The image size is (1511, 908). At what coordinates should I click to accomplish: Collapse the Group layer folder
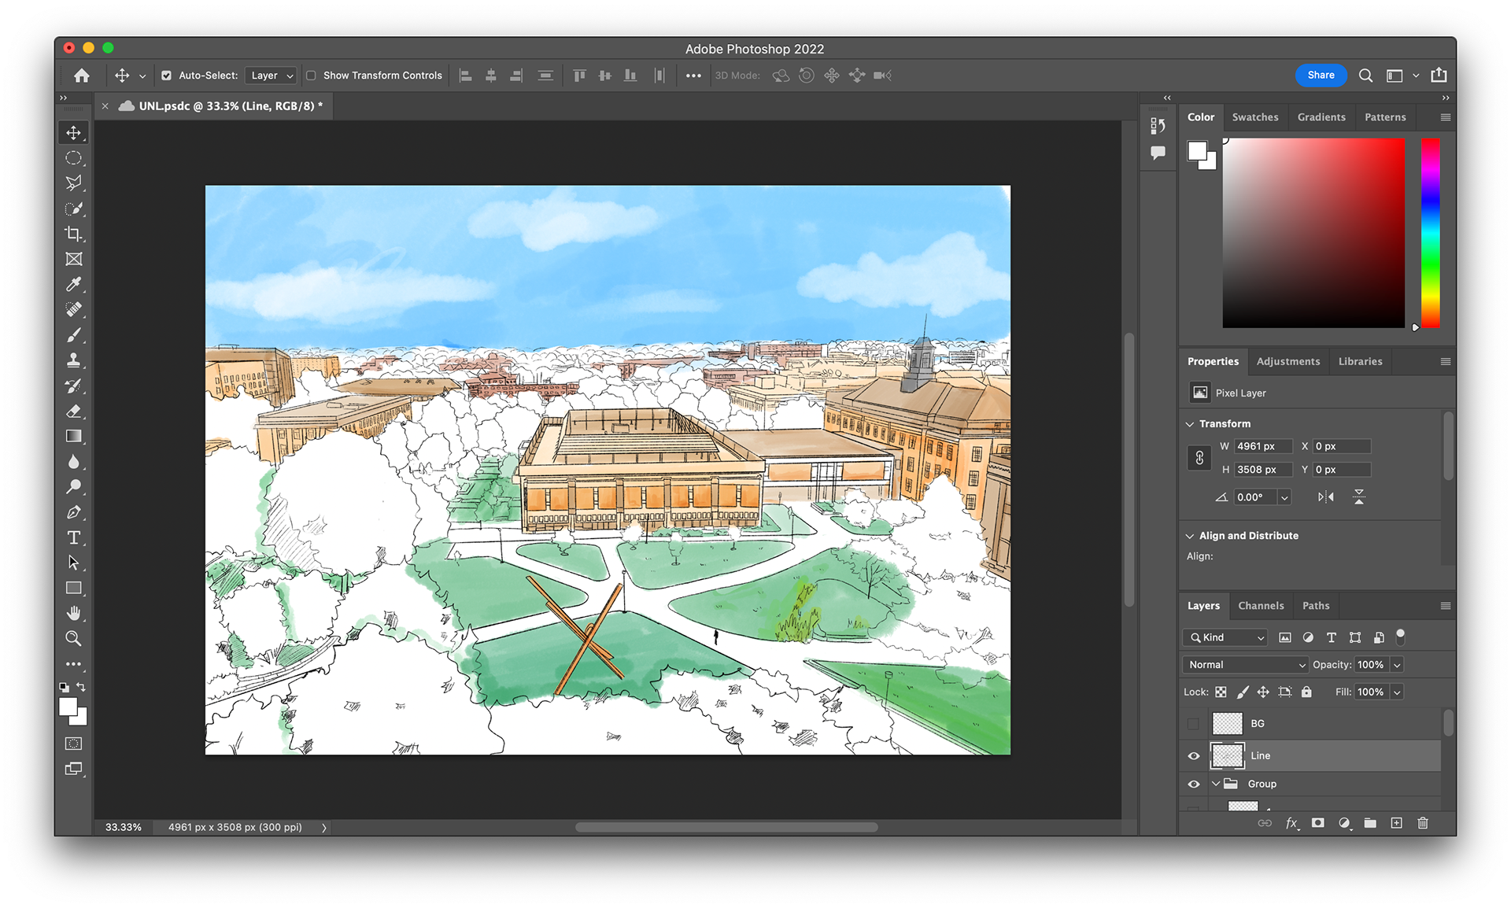1216,784
